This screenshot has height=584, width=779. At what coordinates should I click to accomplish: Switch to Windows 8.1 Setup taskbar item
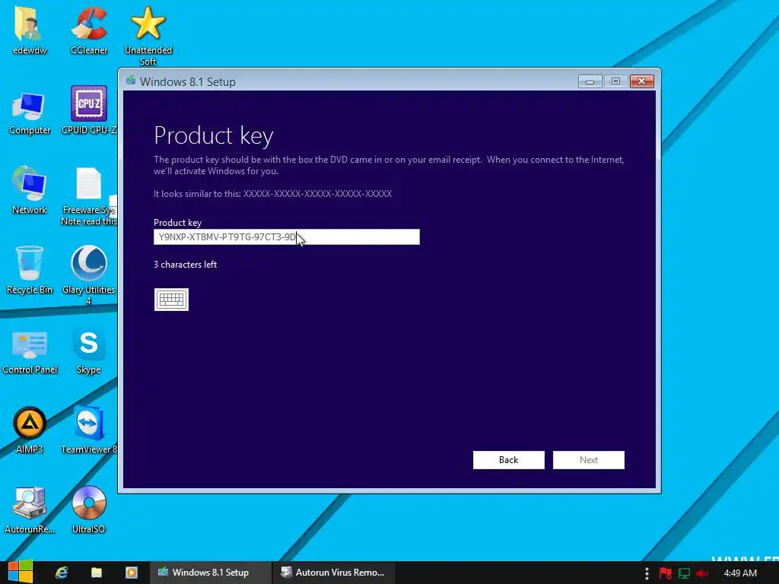tap(211, 572)
